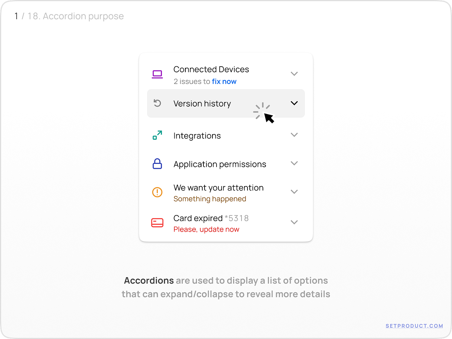Viewport: 452px width, 339px height.
Task: Click the lock icon beside Application permissions
Action: 157,163
